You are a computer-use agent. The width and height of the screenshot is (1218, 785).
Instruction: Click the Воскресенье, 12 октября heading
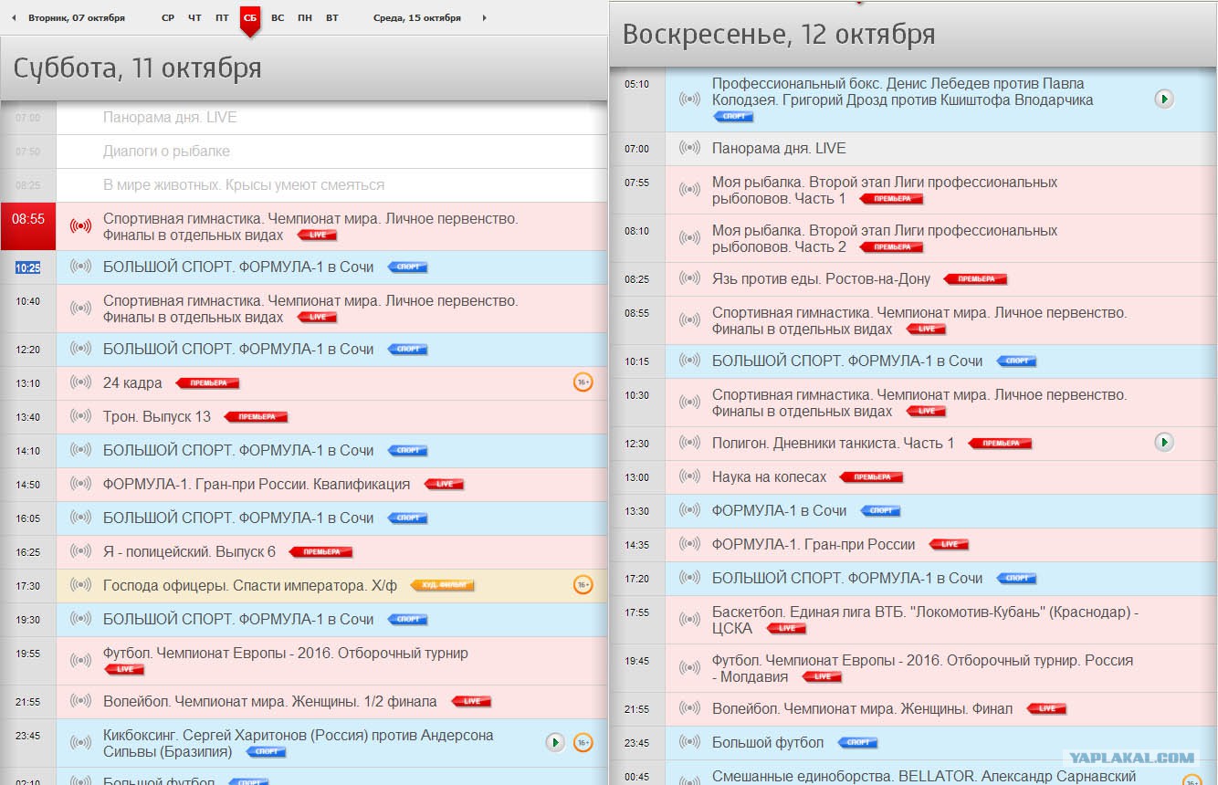tap(779, 35)
